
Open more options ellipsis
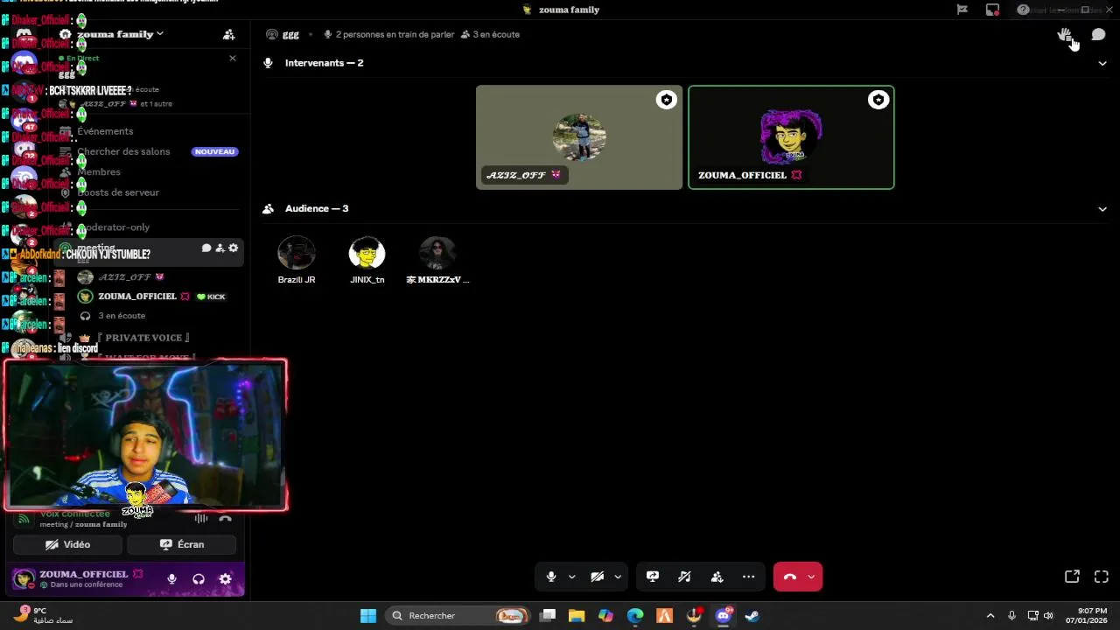pos(748,577)
